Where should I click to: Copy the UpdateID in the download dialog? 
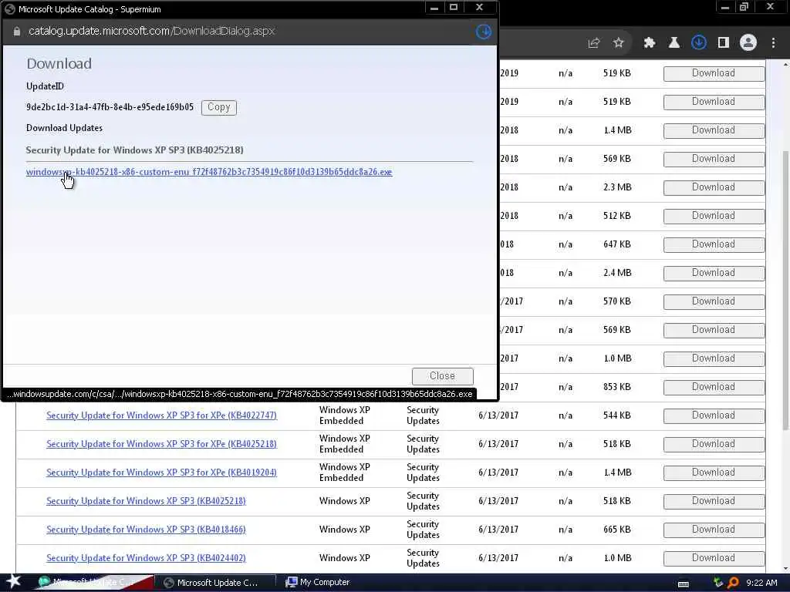pyautogui.click(x=218, y=107)
